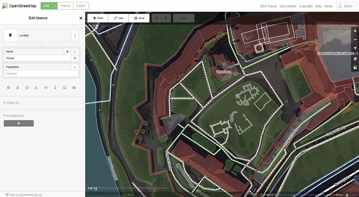Open the Copyright page
Image resolution: width=359 pixels, height=197 pixels.
(306, 6)
